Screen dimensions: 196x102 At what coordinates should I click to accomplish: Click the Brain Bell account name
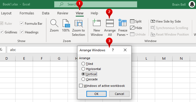[179, 5]
